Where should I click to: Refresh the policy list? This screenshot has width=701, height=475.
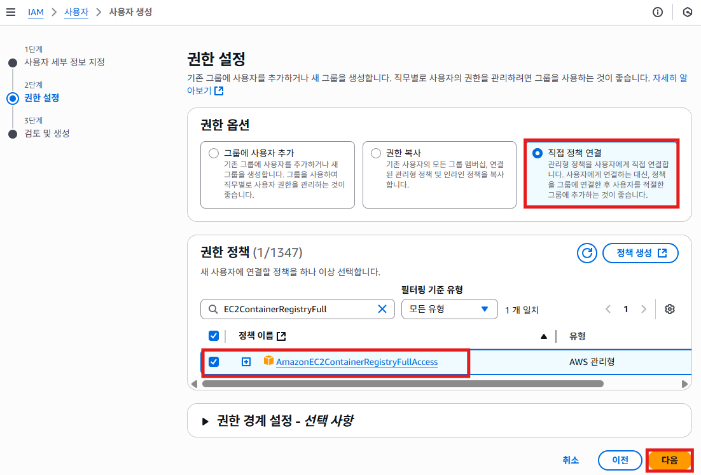(x=586, y=253)
